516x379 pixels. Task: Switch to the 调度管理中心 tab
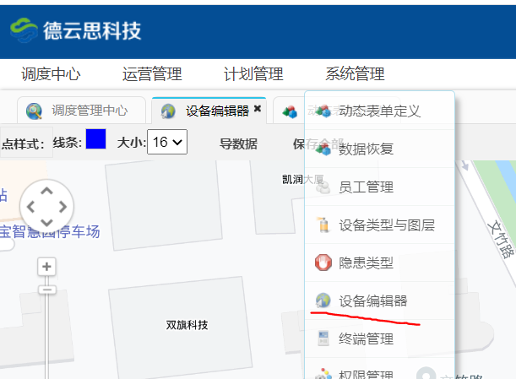pos(89,111)
